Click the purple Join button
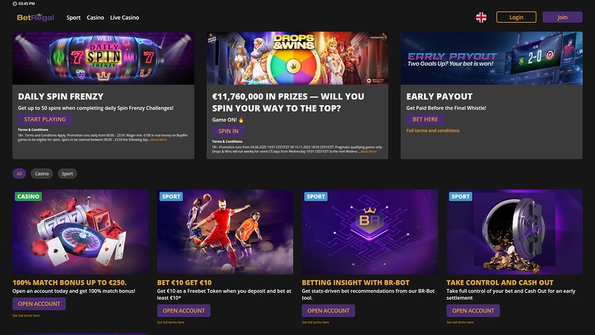595x335 pixels. [x=562, y=17]
